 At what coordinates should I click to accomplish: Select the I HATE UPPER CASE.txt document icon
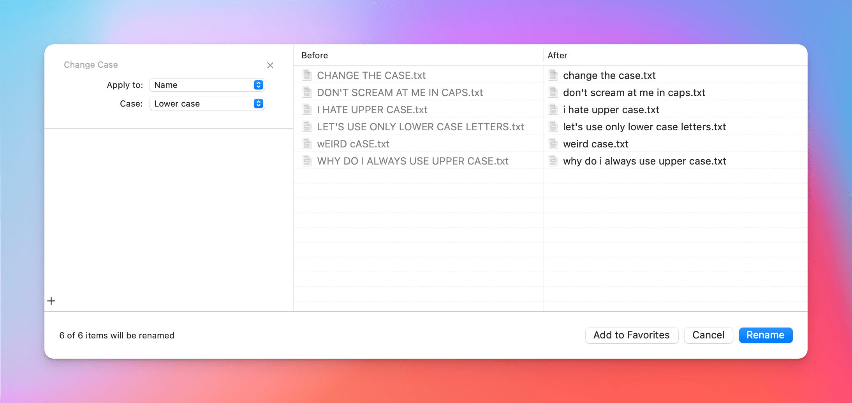click(x=307, y=109)
